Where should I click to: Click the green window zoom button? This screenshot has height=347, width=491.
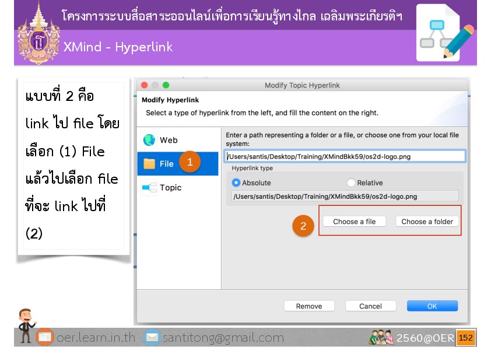[166, 85]
